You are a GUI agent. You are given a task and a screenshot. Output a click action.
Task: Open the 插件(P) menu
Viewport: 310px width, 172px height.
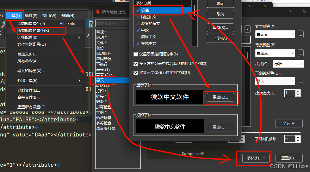31,15
